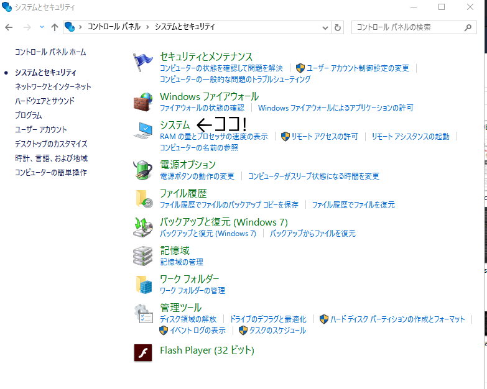487x389 pixels.
Task: Open ネットワークとインターネット category
Action: click(x=53, y=86)
